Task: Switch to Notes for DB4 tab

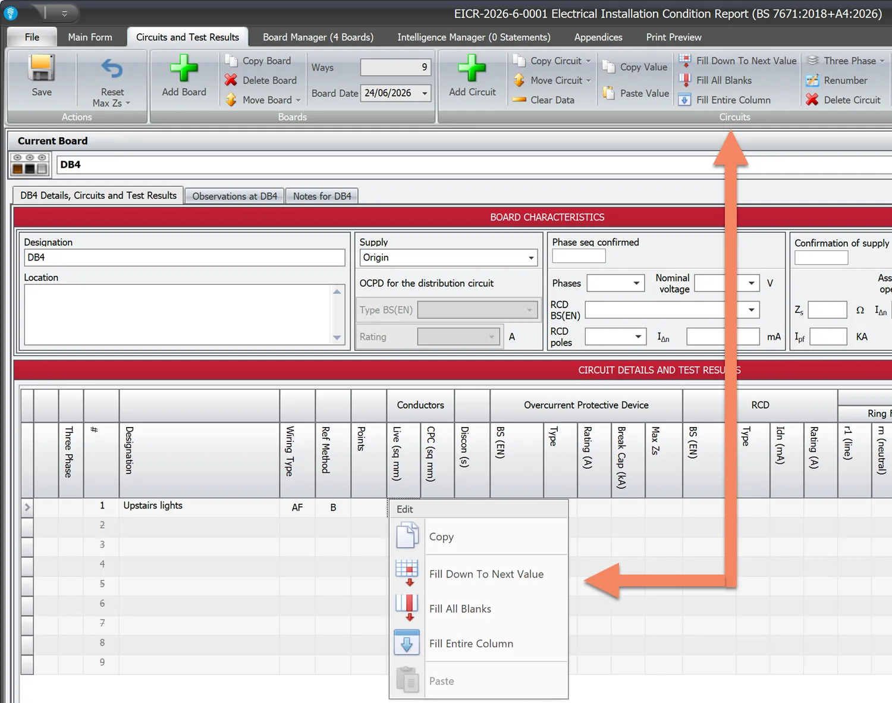Action: pyautogui.click(x=322, y=196)
